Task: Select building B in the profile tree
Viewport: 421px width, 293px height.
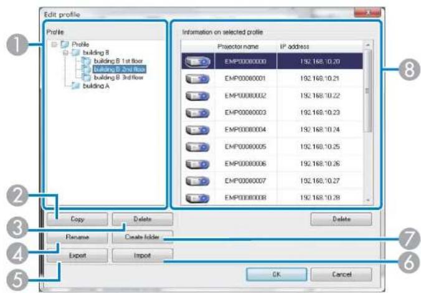Action: [x=96, y=53]
